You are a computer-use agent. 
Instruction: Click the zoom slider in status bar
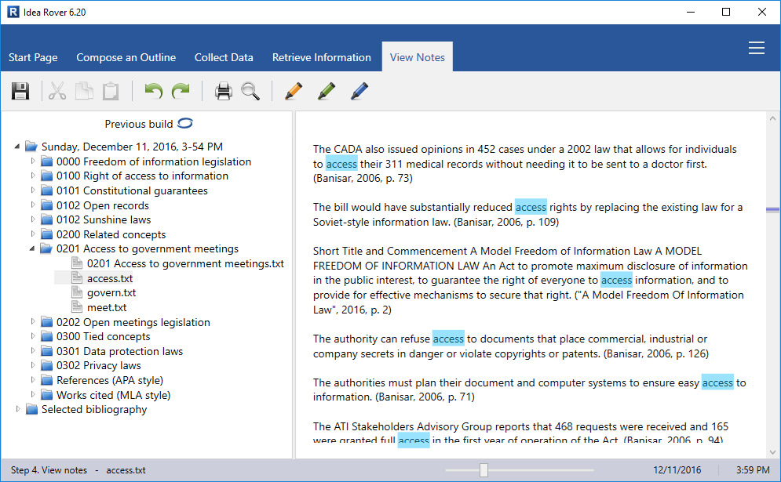484,470
